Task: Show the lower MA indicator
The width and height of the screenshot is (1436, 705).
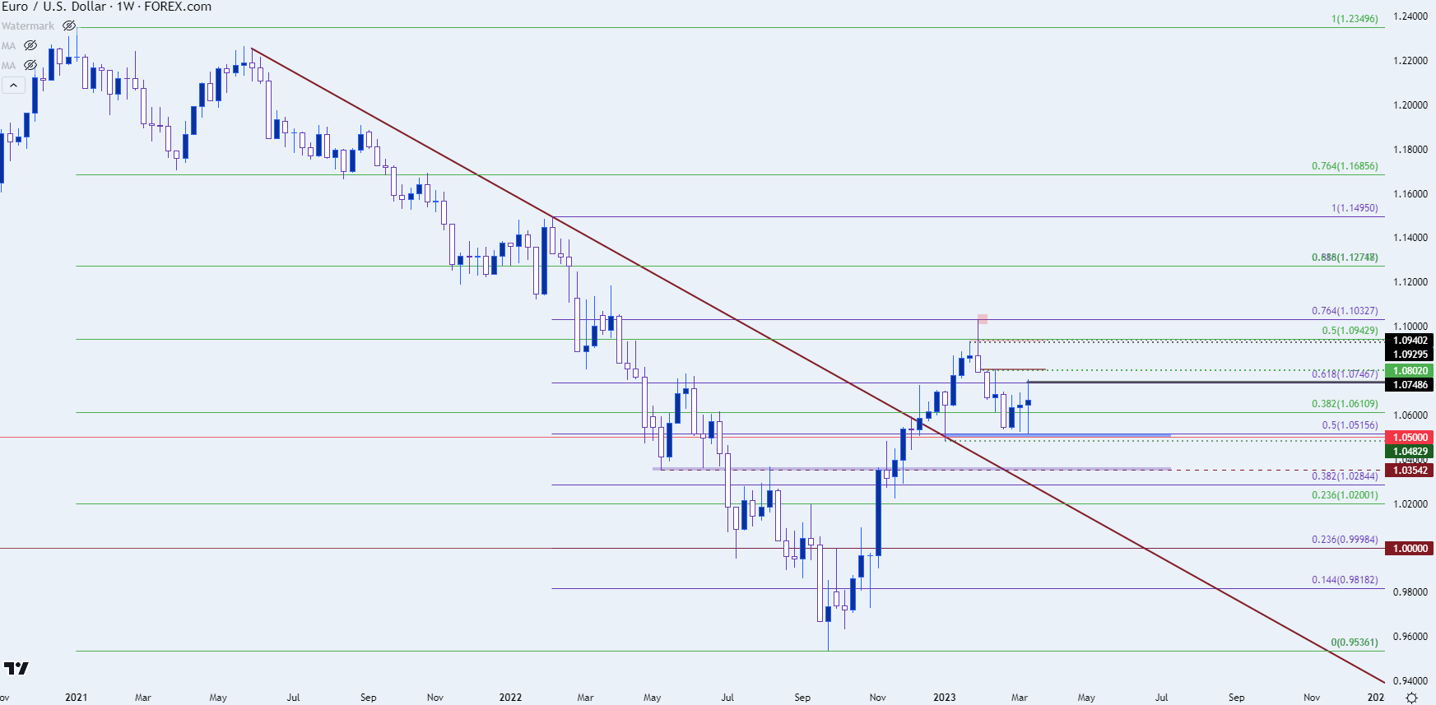Action: coord(30,65)
